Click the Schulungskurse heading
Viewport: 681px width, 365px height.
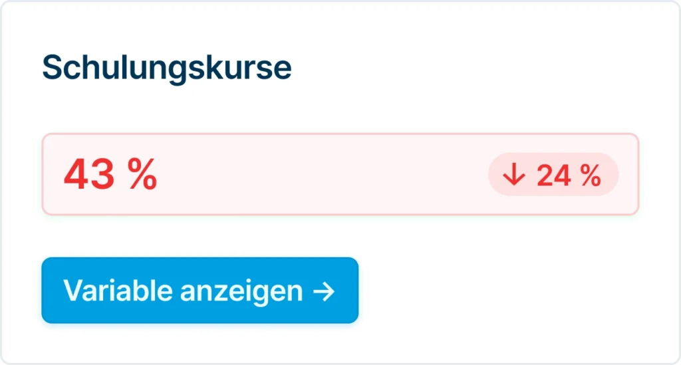(167, 68)
